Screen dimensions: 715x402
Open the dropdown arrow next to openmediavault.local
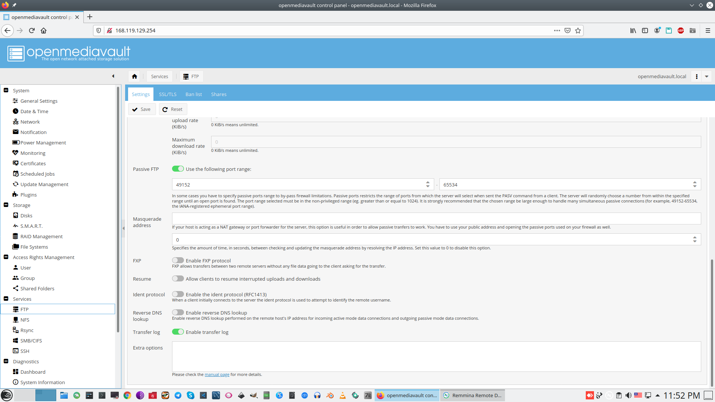(x=706, y=76)
